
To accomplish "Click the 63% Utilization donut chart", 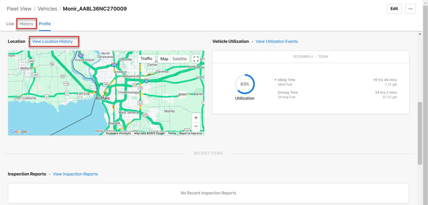I will (244, 84).
